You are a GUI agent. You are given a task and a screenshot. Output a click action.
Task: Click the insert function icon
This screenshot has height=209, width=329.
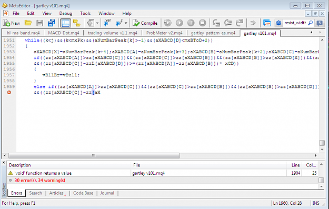pyautogui.click(x=119, y=23)
